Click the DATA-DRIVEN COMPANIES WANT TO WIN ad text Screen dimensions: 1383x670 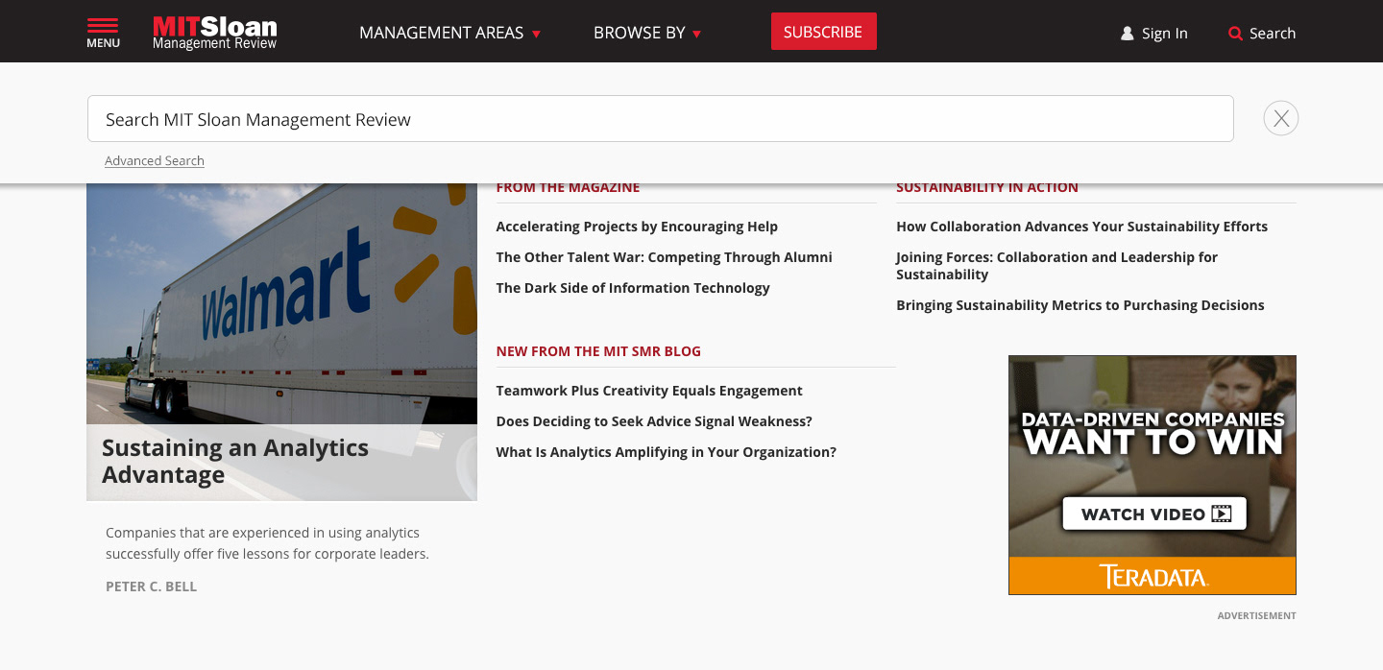click(x=1152, y=433)
